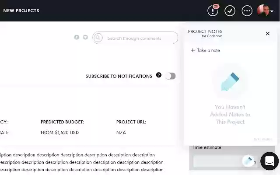This screenshot has width=280, height=175.
Task: Focus the Search through comments field
Action: click(x=135, y=38)
